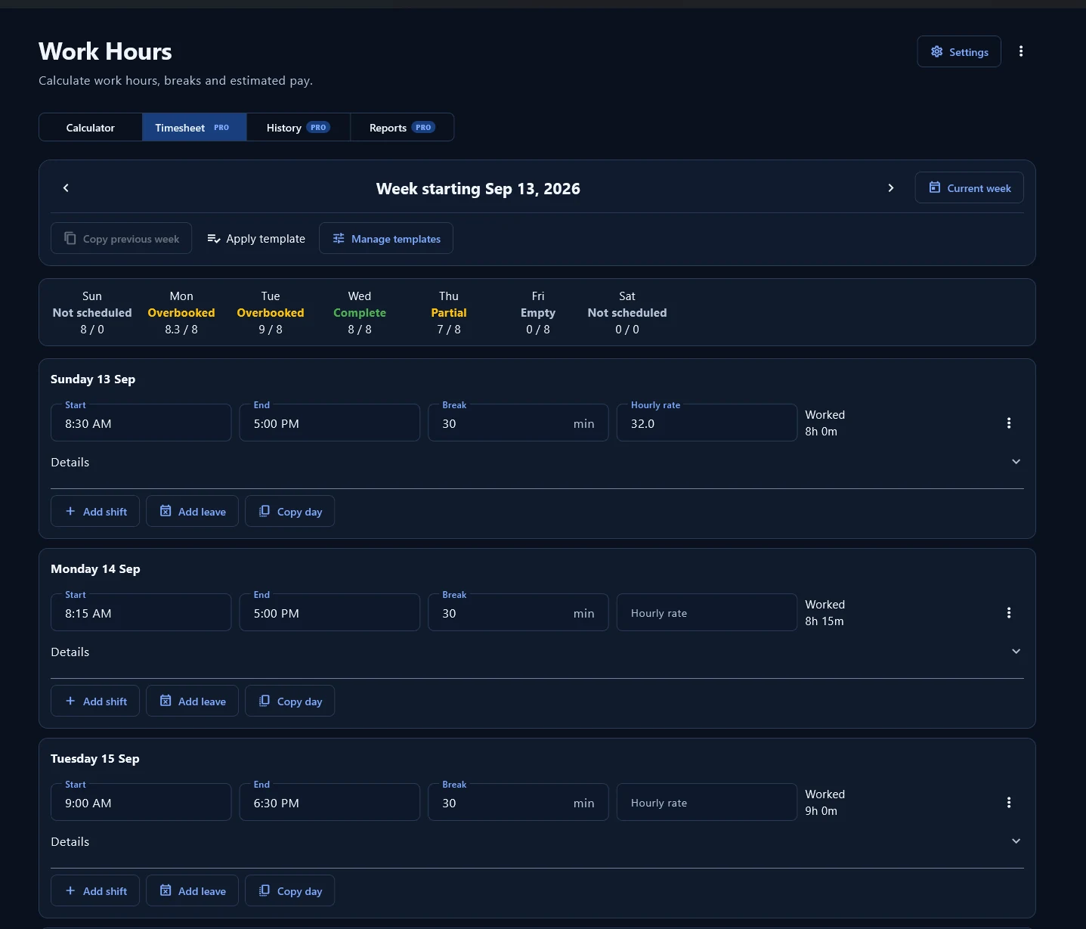Select the Wed Complete day summary
The image size is (1086, 929).
(360, 312)
